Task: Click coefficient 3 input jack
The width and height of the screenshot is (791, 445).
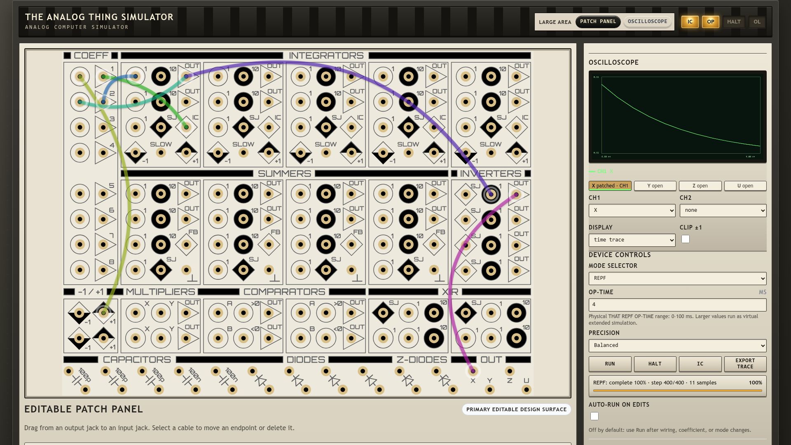Action: 80,127
